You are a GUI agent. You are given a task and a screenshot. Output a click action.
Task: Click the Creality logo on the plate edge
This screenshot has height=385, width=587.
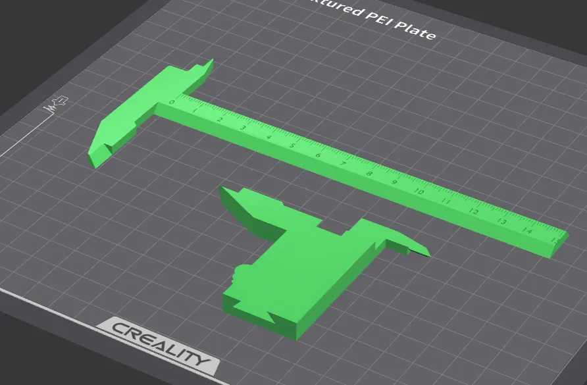tap(161, 344)
